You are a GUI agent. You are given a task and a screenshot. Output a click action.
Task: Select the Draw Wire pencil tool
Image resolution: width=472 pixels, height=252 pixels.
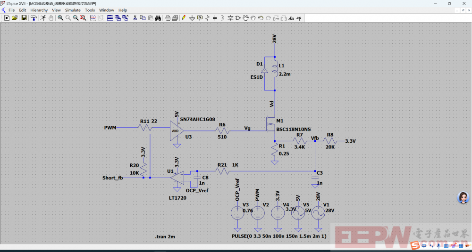coord(185,18)
